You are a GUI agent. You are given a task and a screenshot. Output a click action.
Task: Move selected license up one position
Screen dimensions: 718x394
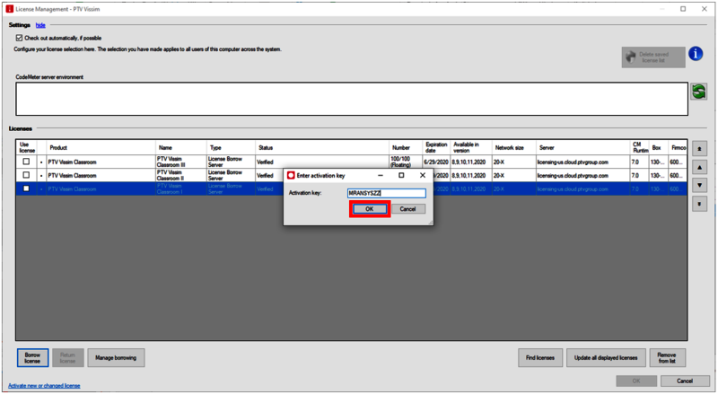[700, 167]
